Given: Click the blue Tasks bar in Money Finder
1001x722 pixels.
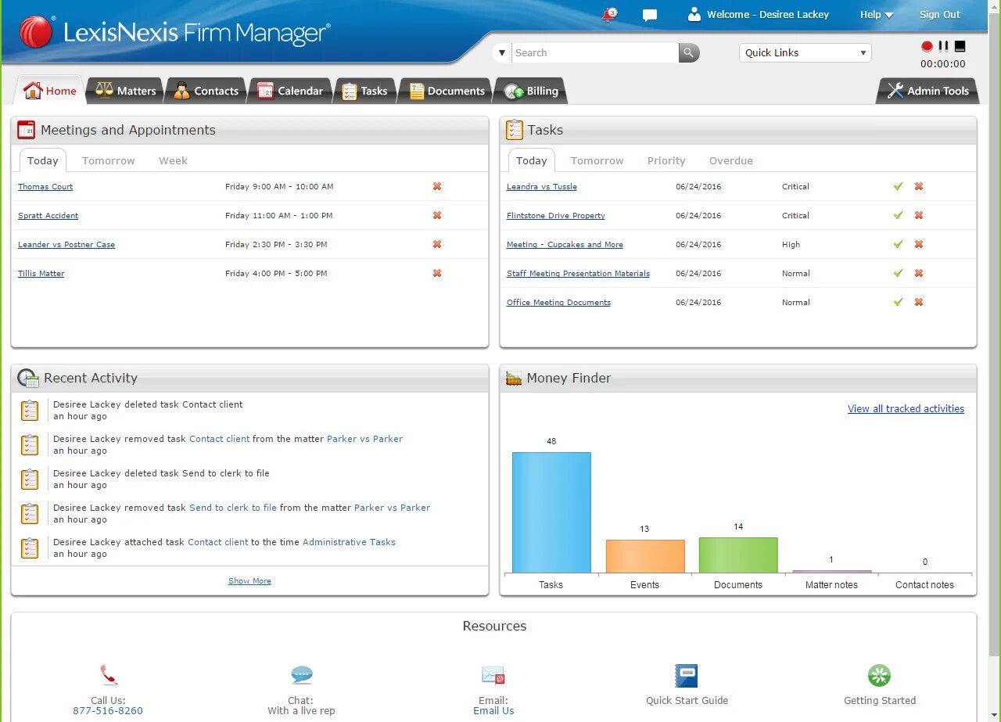Looking at the screenshot, I should 551,512.
